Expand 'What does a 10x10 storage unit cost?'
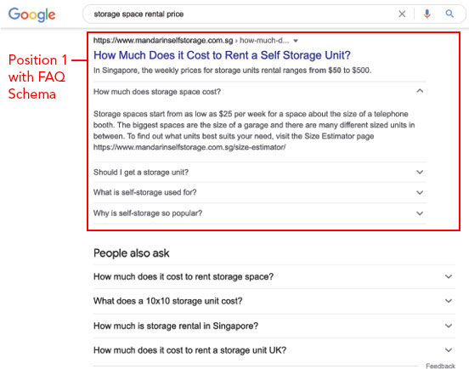469x369 pixels. [x=274, y=301]
